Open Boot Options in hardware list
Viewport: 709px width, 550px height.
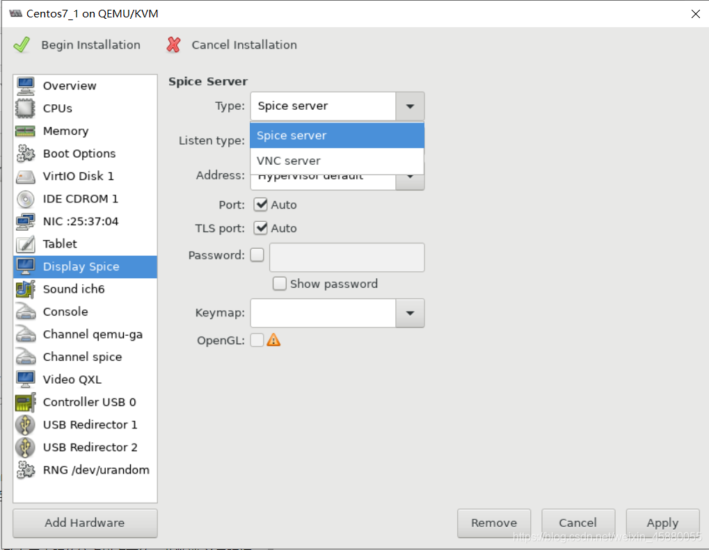(86, 154)
